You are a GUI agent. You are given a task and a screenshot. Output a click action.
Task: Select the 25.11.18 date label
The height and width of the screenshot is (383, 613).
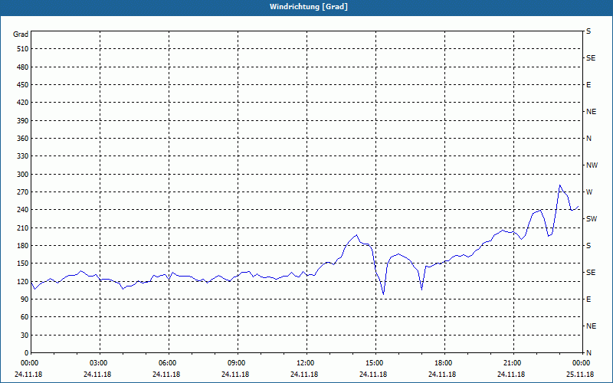[580, 374]
